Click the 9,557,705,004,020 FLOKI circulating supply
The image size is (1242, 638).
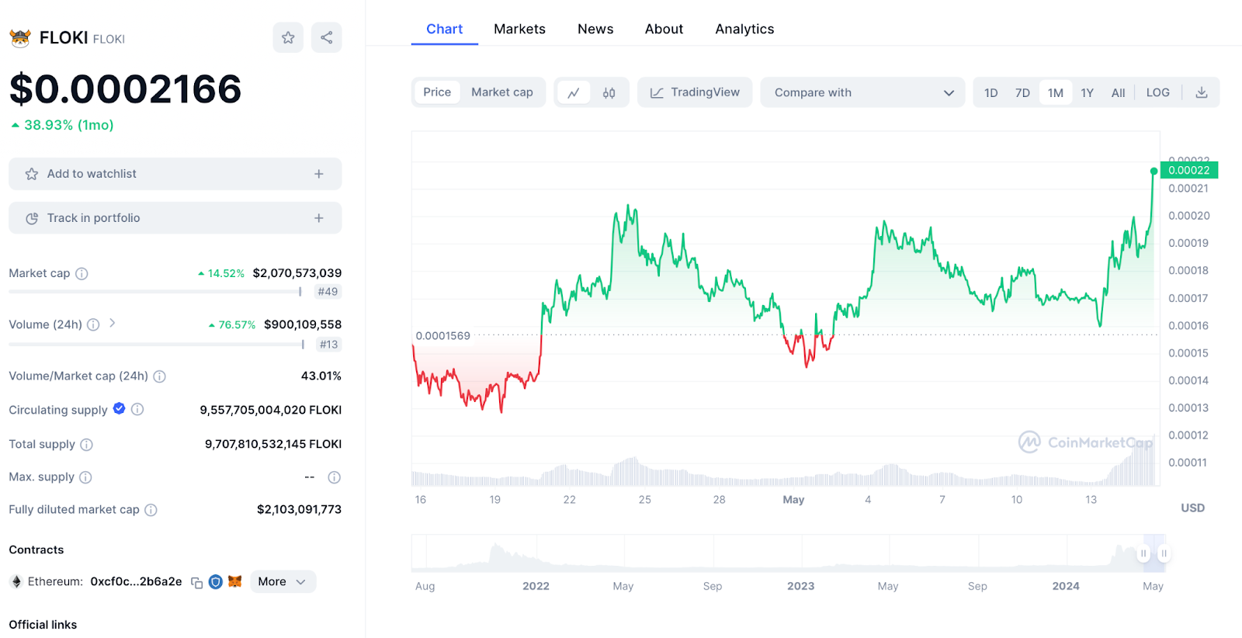(271, 410)
